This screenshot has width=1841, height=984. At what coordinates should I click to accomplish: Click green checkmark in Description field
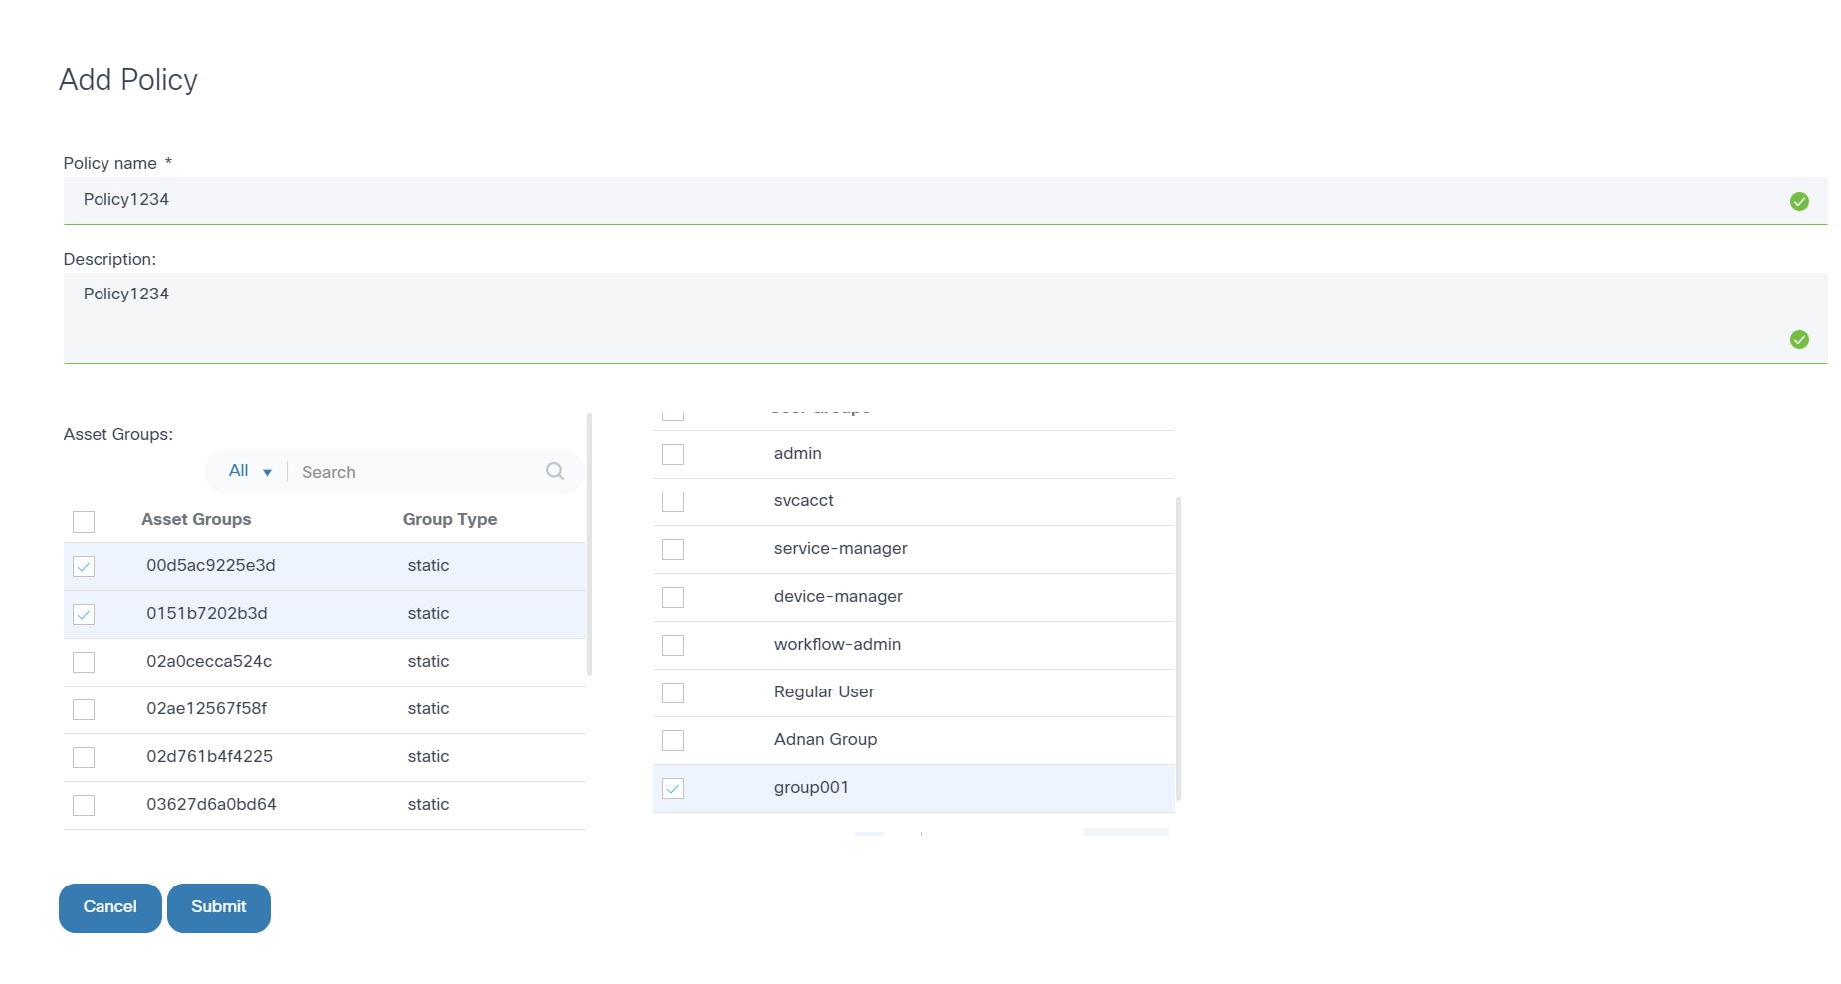tap(1799, 340)
